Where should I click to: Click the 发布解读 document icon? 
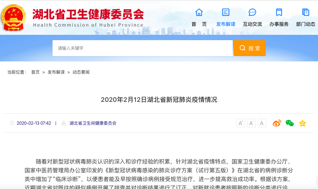(226, 12)
